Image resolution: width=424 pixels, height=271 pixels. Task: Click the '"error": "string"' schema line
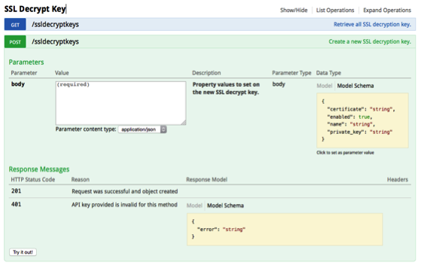pos(221,229)
